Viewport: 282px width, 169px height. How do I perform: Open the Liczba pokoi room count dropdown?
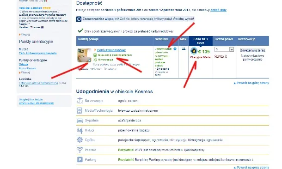[x=224, y=49]
